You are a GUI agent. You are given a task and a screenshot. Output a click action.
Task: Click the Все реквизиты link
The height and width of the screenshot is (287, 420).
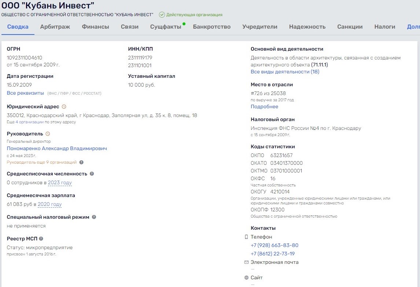point(25,93)
